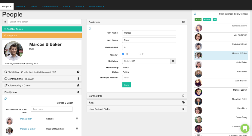Screen dimensions: 252x136
Task: Open the birthdate calendar picker
Action: point(173,61)
